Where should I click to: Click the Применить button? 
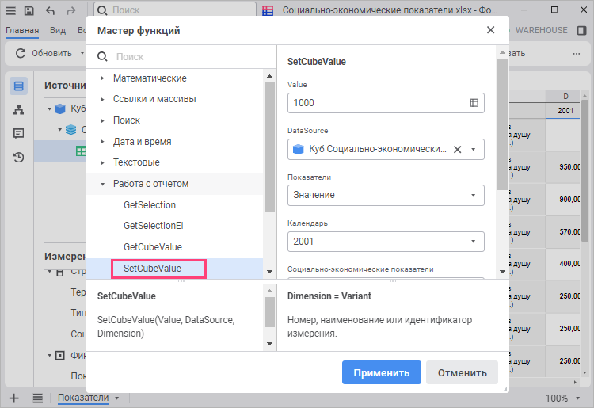click(x=381, y=373)
